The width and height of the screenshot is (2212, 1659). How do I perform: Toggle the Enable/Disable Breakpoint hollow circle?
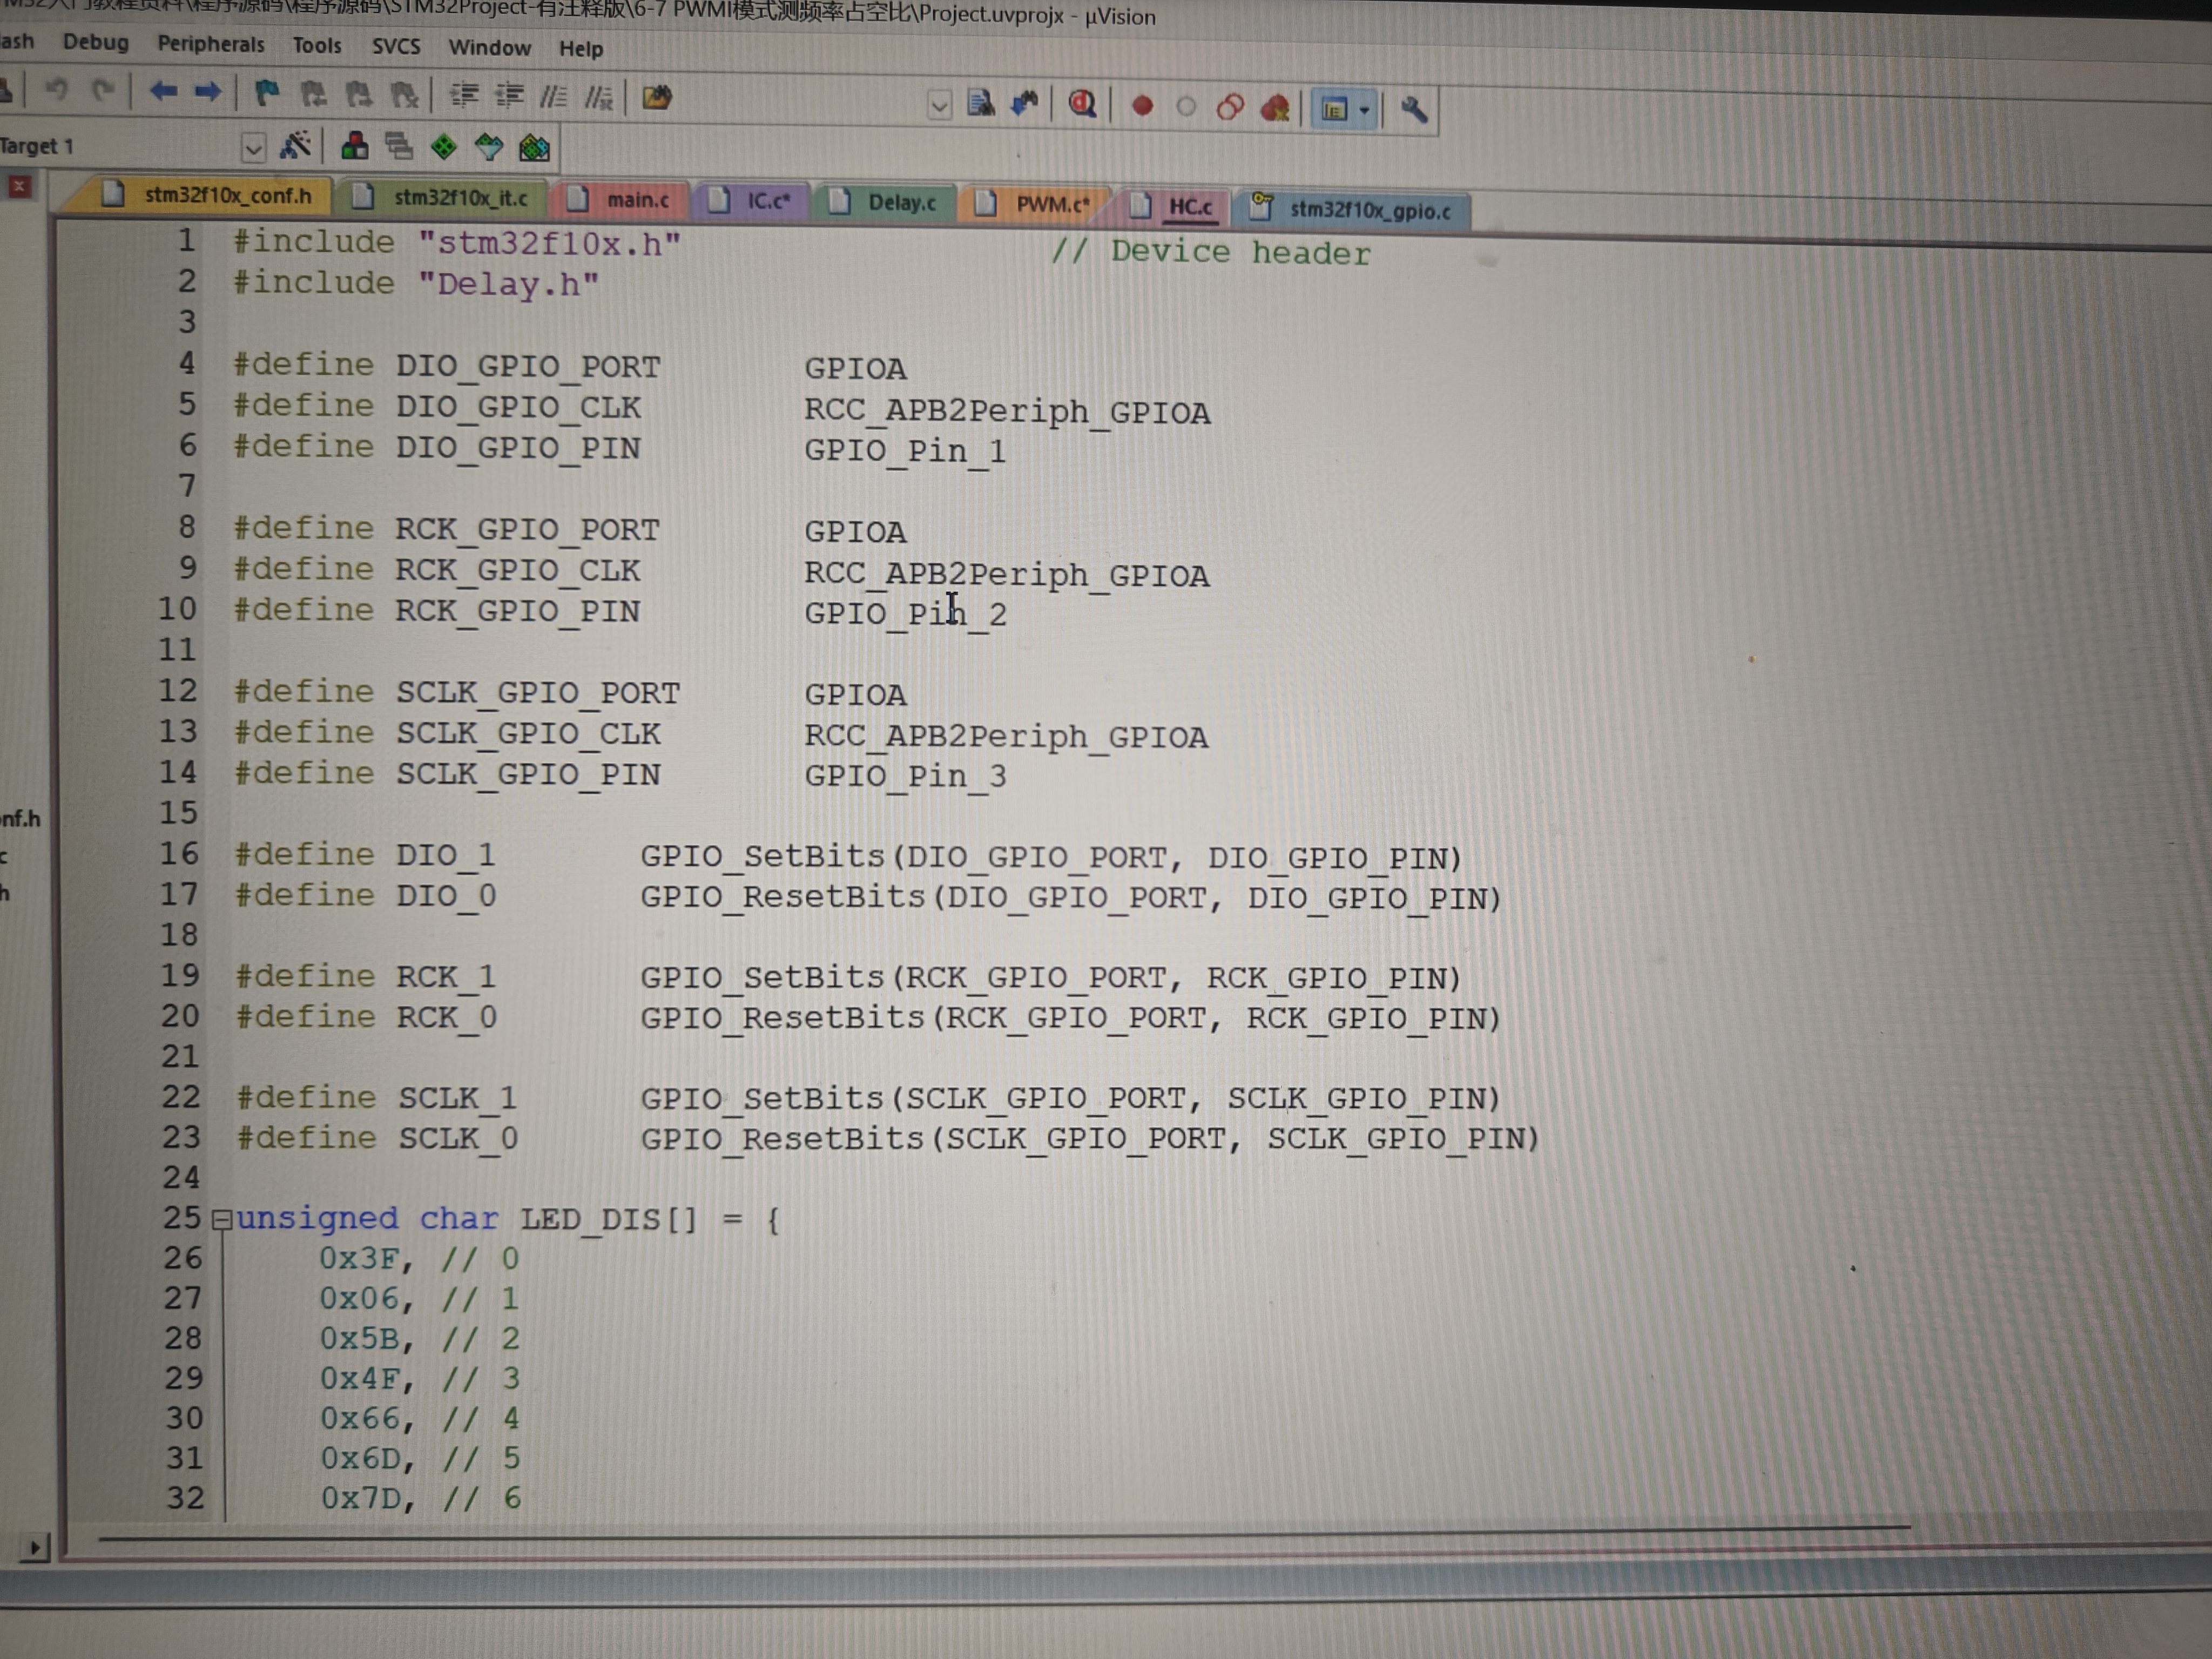pyautogui.click(x=1186, y=107)
